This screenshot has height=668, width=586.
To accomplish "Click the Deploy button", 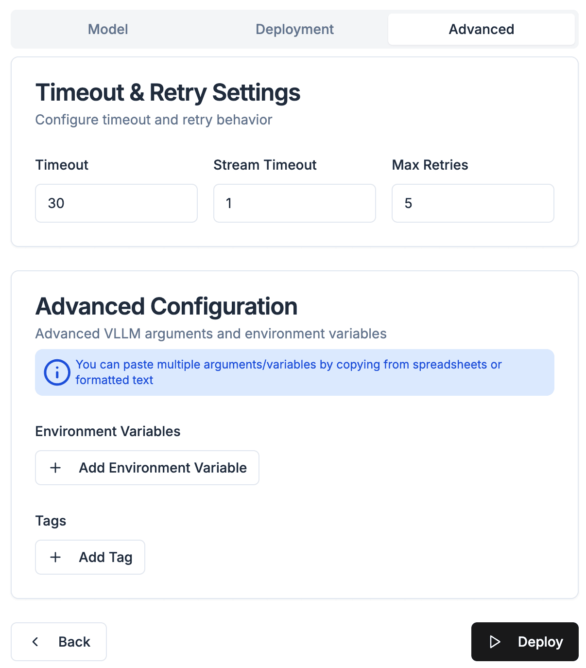I will point(525,642).
